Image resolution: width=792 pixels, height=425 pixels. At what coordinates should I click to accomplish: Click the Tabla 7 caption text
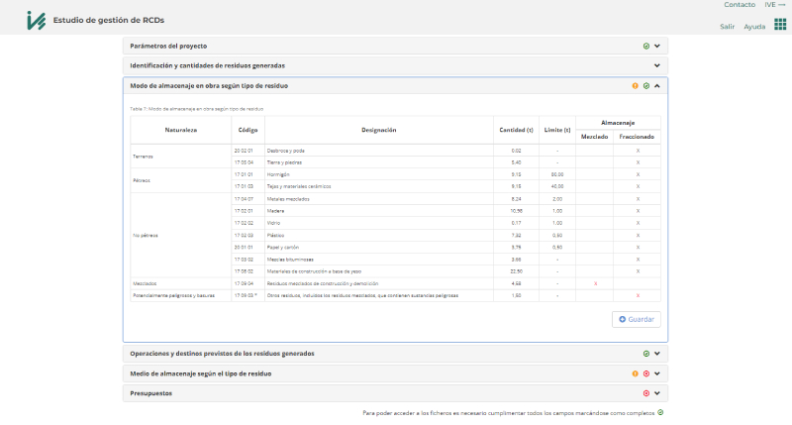tap(196, 109)
